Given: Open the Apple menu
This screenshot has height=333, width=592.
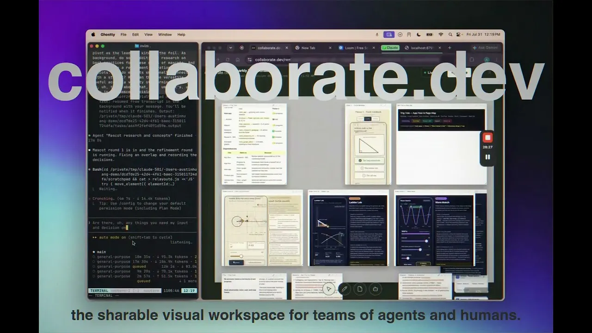Looking at the screenshot, I should (x=93, y=35).
